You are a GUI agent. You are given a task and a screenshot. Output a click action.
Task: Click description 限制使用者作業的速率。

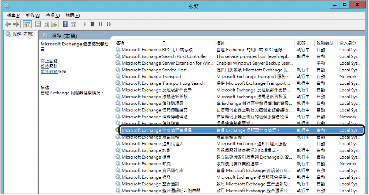tap(239, 164)
